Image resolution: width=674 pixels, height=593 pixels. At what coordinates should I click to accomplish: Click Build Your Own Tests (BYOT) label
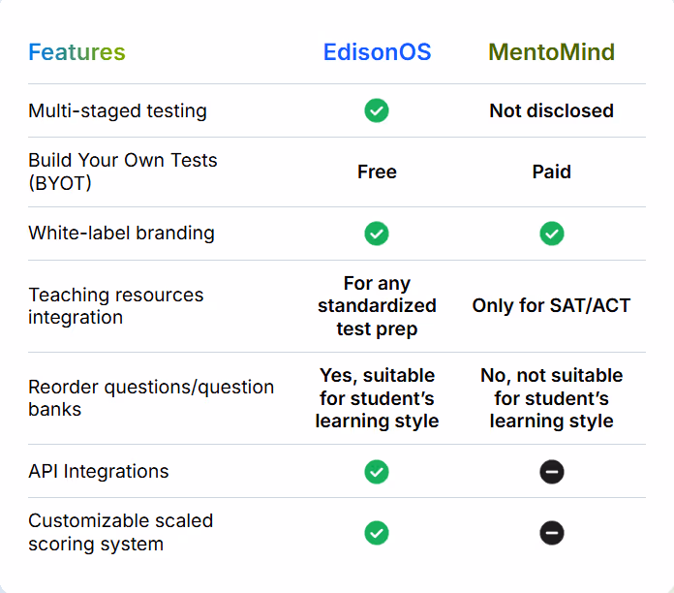point(123,172)
